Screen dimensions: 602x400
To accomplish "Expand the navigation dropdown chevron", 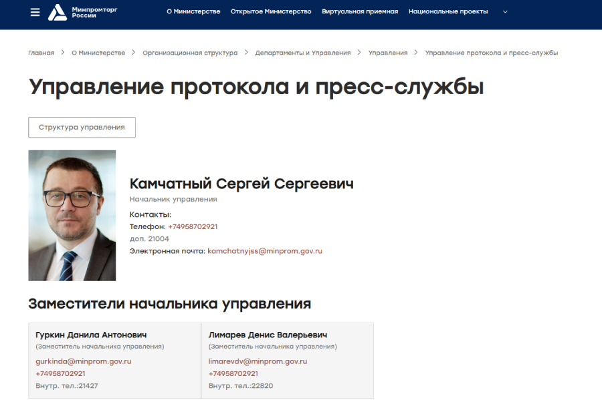I will pos(504,11).
